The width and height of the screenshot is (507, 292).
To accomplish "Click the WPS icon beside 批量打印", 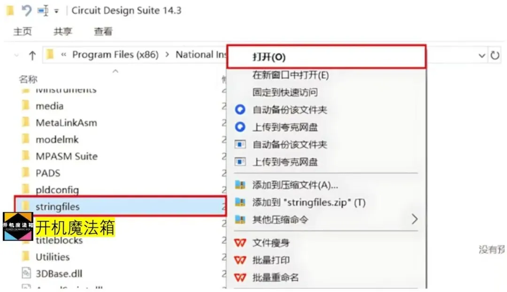I will tap(240, 260).
